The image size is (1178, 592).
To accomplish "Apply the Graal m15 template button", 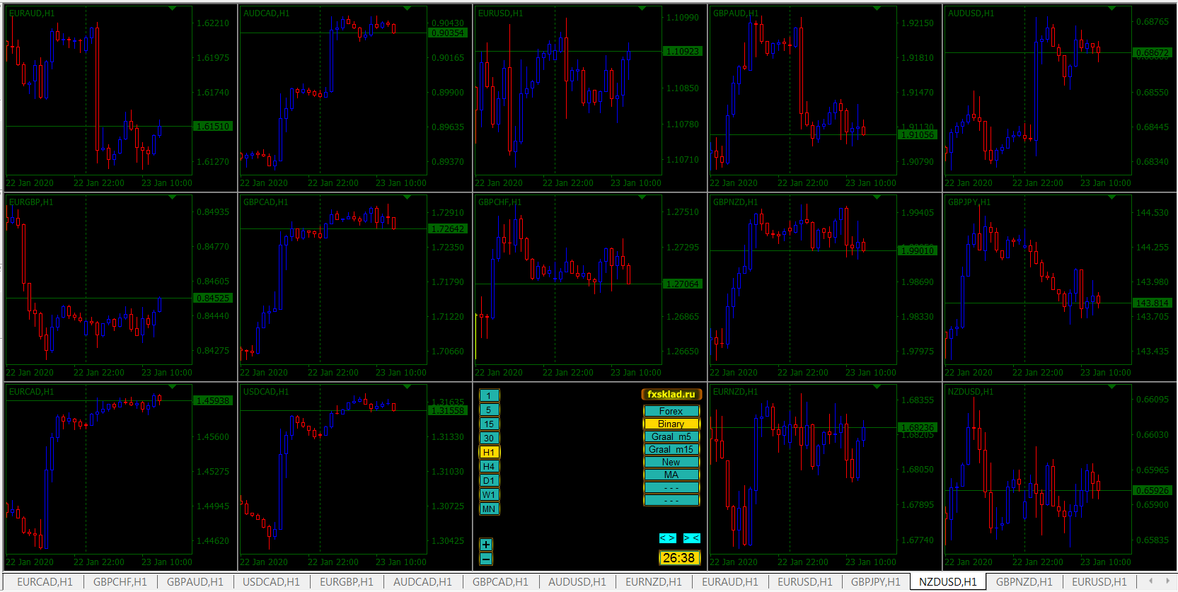I will (x=671, y=449).
